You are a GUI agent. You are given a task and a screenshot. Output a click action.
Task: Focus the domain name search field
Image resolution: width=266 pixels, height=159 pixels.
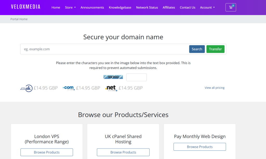104,49
